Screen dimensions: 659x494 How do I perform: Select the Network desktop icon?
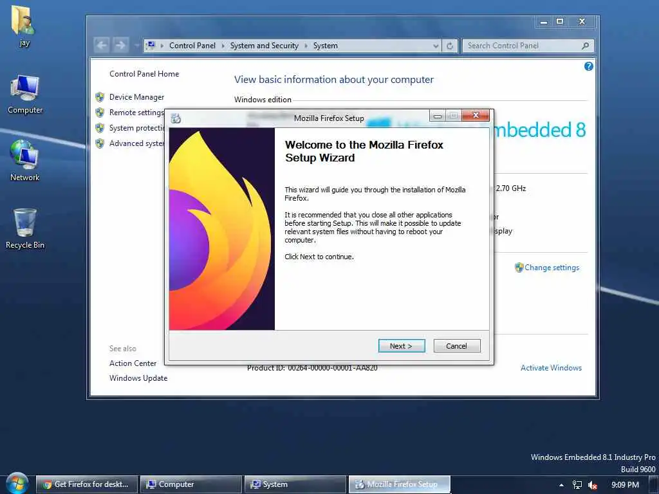click(25, 160)
